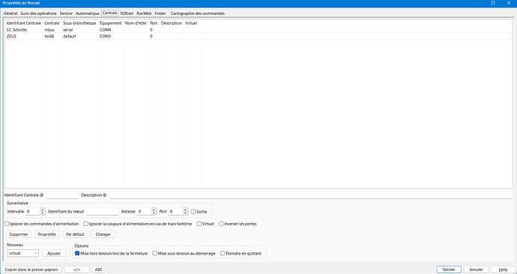Click the </> XML button

tap(77, 270)
